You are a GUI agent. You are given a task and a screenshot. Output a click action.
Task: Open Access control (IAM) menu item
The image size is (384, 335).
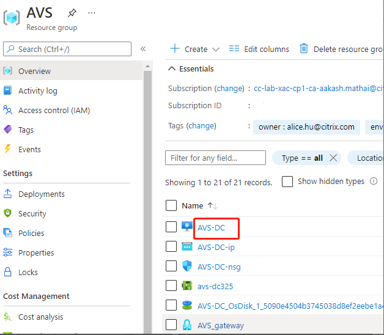click(54, 111)
